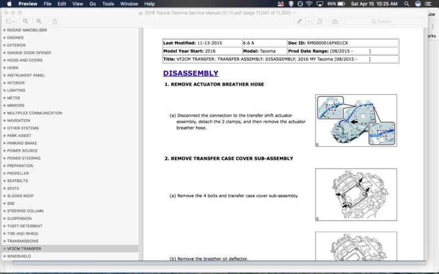The image size is (439, 274).
Task: Click the transfer case cover bolts diagram
Action: coord(356,195)
